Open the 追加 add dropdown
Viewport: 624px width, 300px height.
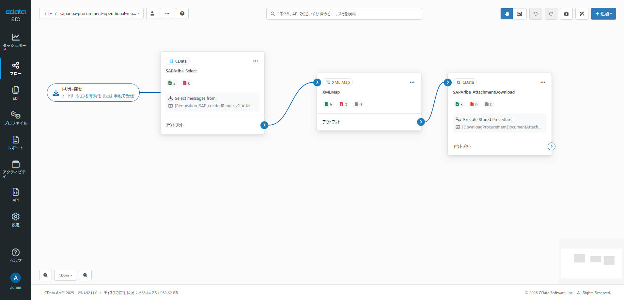coord(603,14)
